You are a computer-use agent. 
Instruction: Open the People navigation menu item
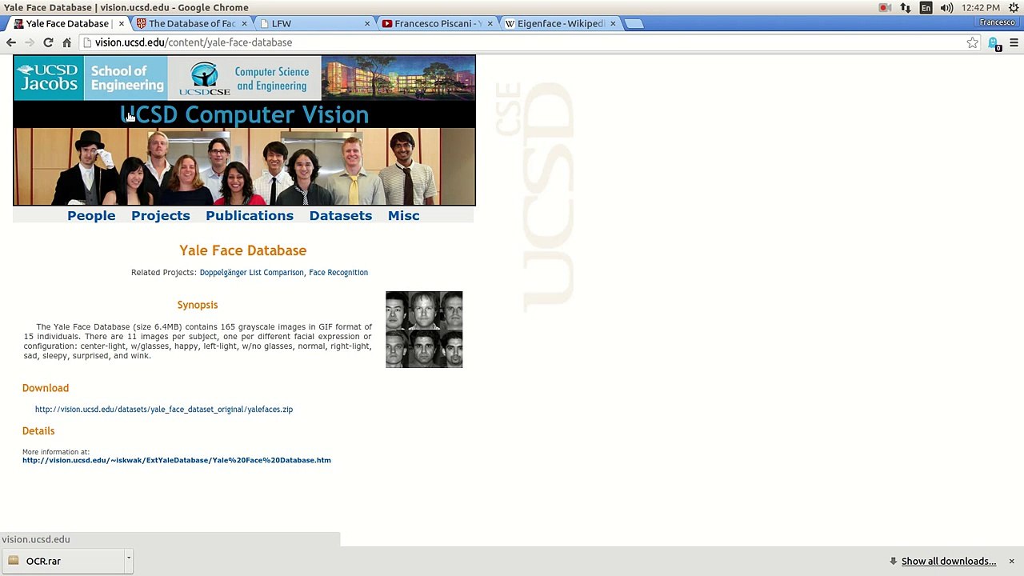tap(91, 215)
